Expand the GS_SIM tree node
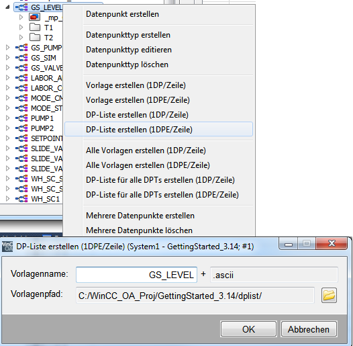Viewport: 353px width, 346px height. (x=7, y=58)
